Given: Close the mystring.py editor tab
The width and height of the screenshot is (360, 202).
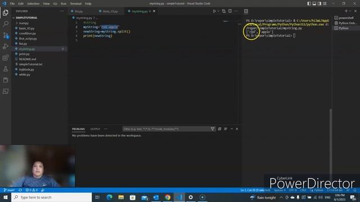Looking at the screenshot, I should point(154,11).
